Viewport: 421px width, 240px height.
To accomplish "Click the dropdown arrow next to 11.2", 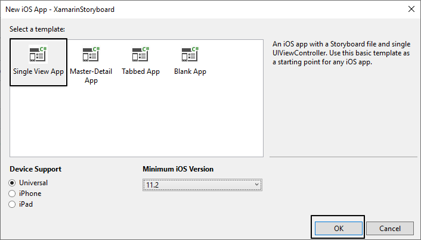I will pyautogui.click(x=256, y=185).
